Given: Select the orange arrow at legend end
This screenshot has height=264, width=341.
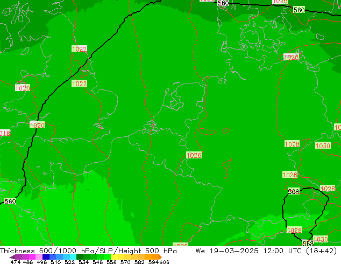Looking at the screenshot, I should point(160,257).
